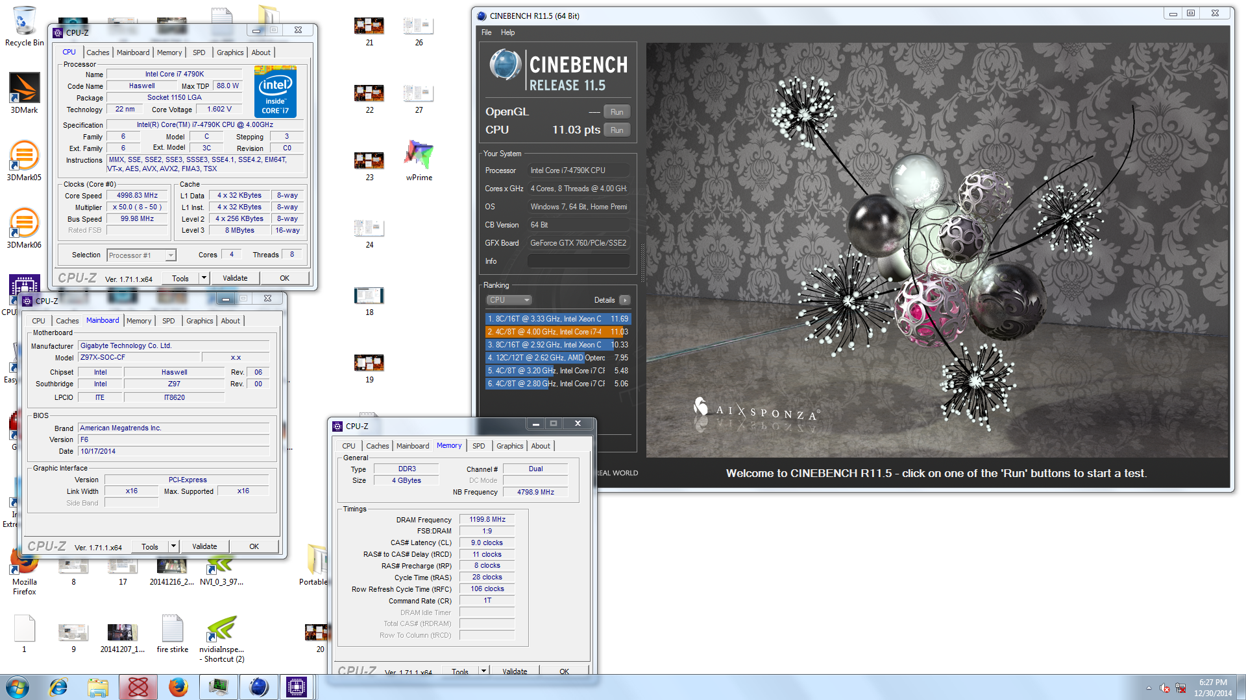Select ranking entry 8C/16T @ 3.33 GHz

pos(558,319)
